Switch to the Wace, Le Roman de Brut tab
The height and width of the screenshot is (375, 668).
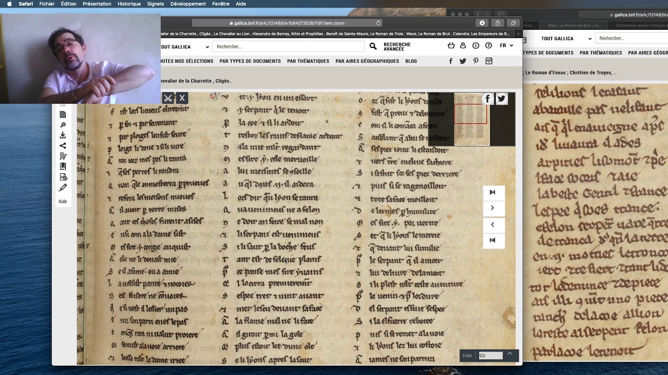[574, 25]
